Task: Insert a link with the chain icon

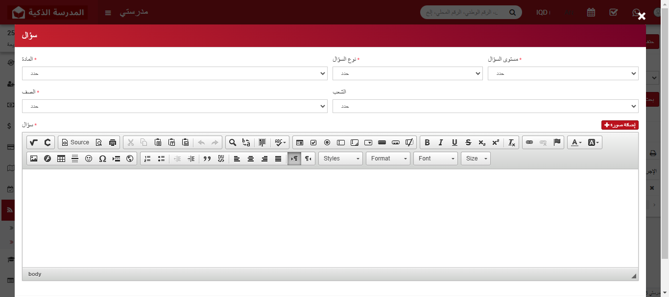Action: click(529, 142)
